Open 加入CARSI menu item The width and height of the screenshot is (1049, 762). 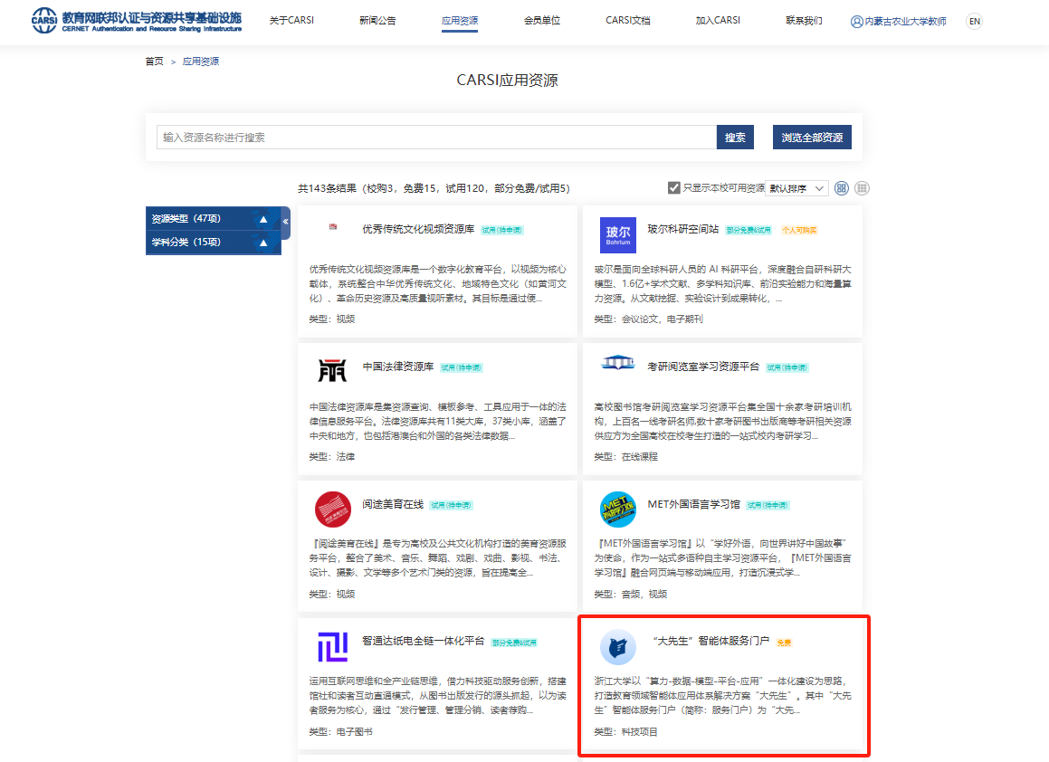[x=718, y=21]
